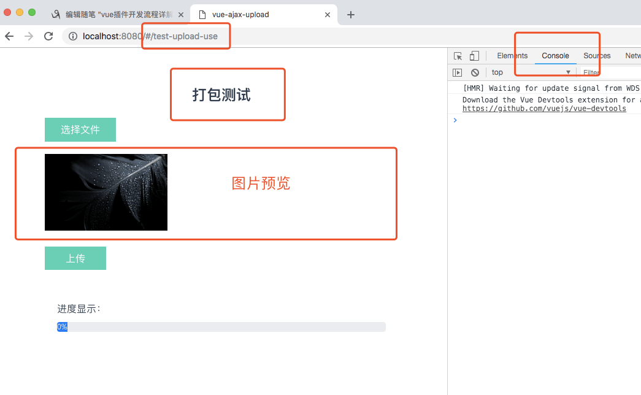Click the 上传 upload button
The image size is (641, 395).
[x=75, y=258]
